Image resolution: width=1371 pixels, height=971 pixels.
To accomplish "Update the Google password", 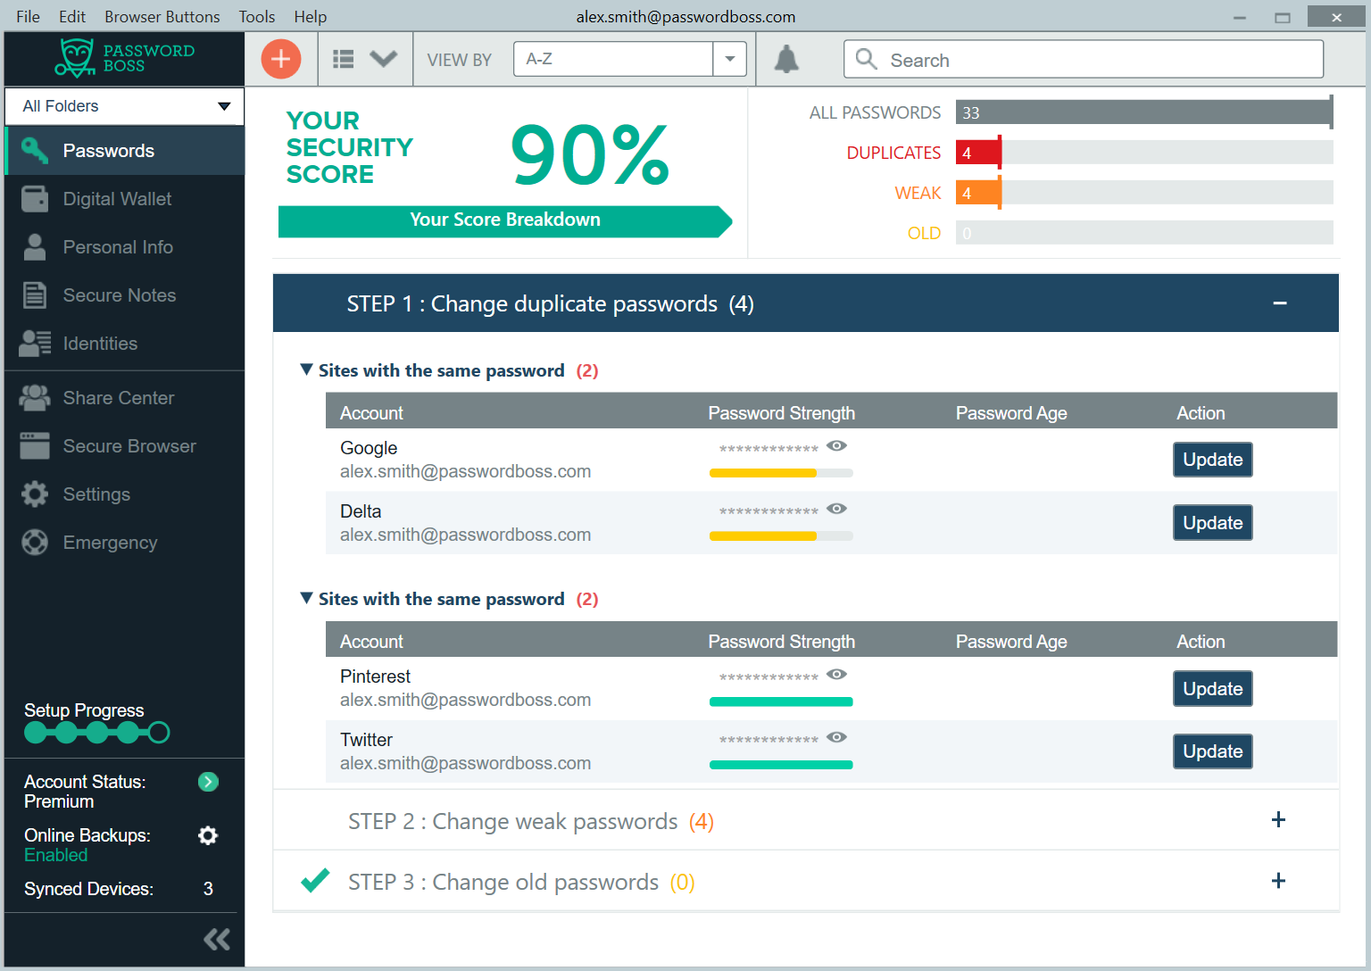I will coord(1212,460).
